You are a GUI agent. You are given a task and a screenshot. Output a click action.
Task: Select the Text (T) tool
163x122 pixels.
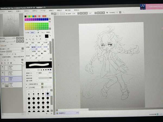[40, 36]
